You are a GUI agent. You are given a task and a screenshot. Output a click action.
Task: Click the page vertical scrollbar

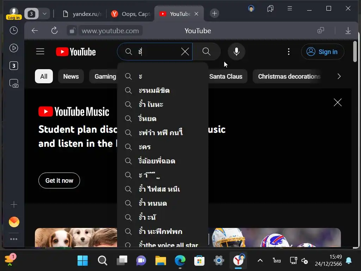[x=355, y=51]
